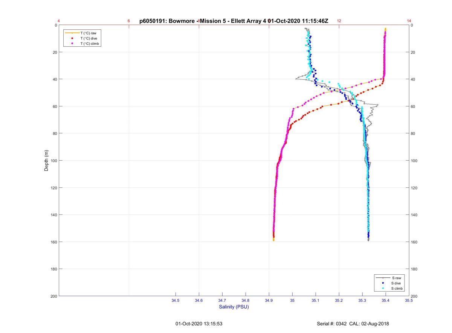Click the 'Salinity (PSU)' x-axis label

coord(234,307)
